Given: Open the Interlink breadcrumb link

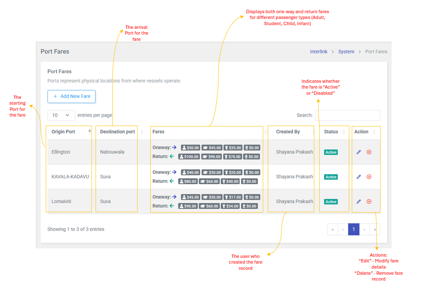Looking at the screenshot, I should point(318,52).
